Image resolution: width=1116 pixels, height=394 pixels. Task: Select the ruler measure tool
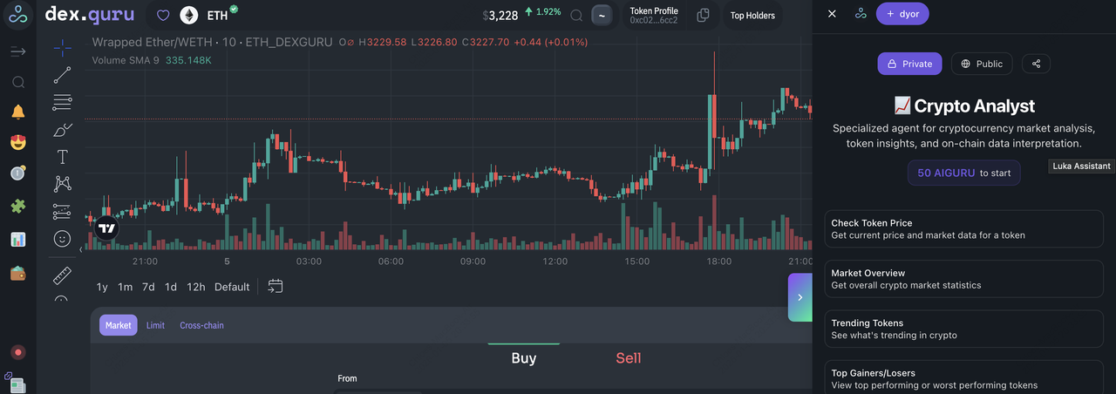pos(62,276)
